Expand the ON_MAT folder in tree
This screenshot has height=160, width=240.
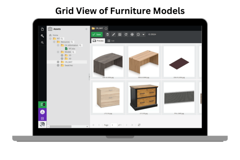pyautogui.click(x=58, y=62)
